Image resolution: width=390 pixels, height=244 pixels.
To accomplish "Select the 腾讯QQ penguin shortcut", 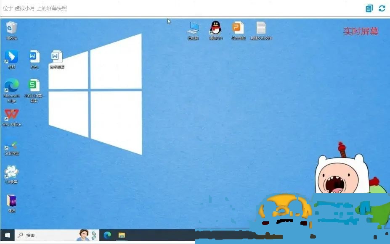I will pos(216,31).
